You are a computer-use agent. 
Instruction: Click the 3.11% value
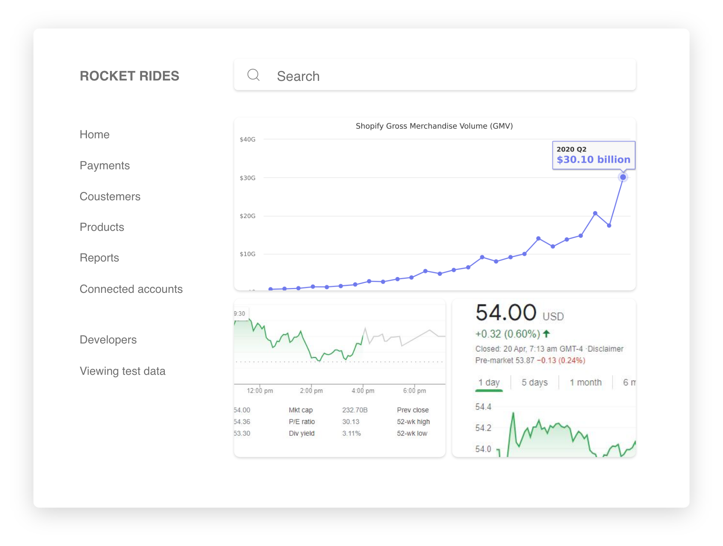[x=351, y=433]
